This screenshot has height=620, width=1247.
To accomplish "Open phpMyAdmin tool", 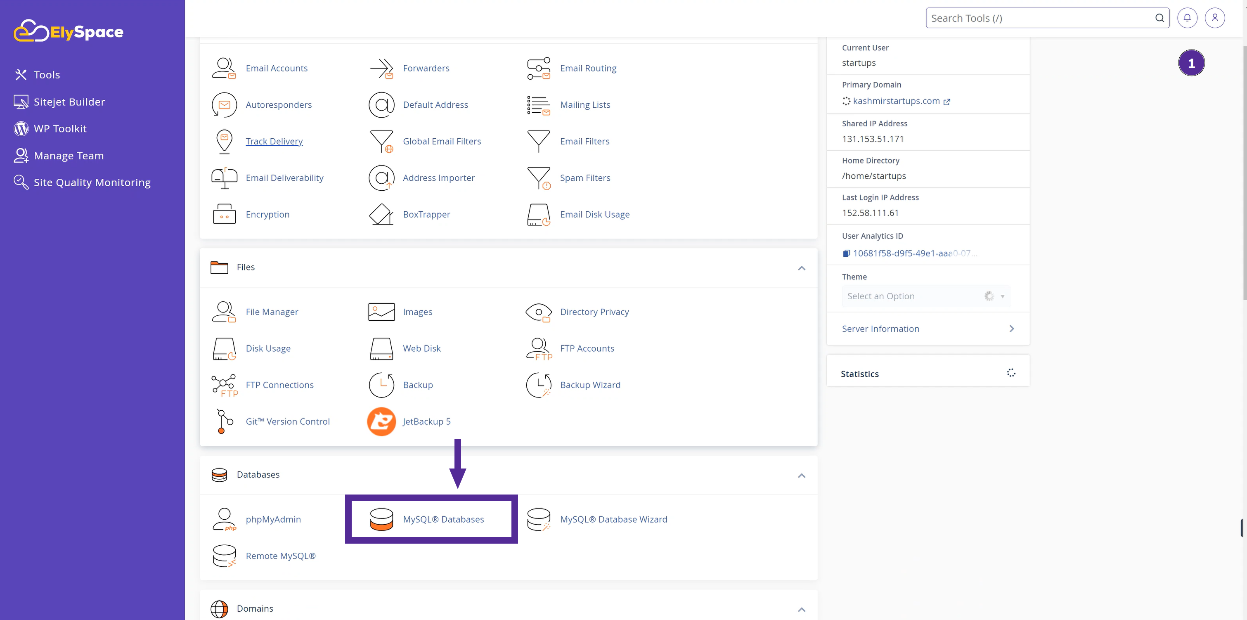I will click(273, 519).
